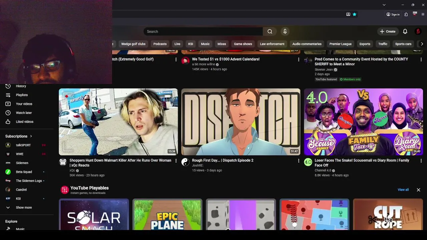The image size is (427, 240).
Task: Select the Music filter chip
Action: click(205, 44)
